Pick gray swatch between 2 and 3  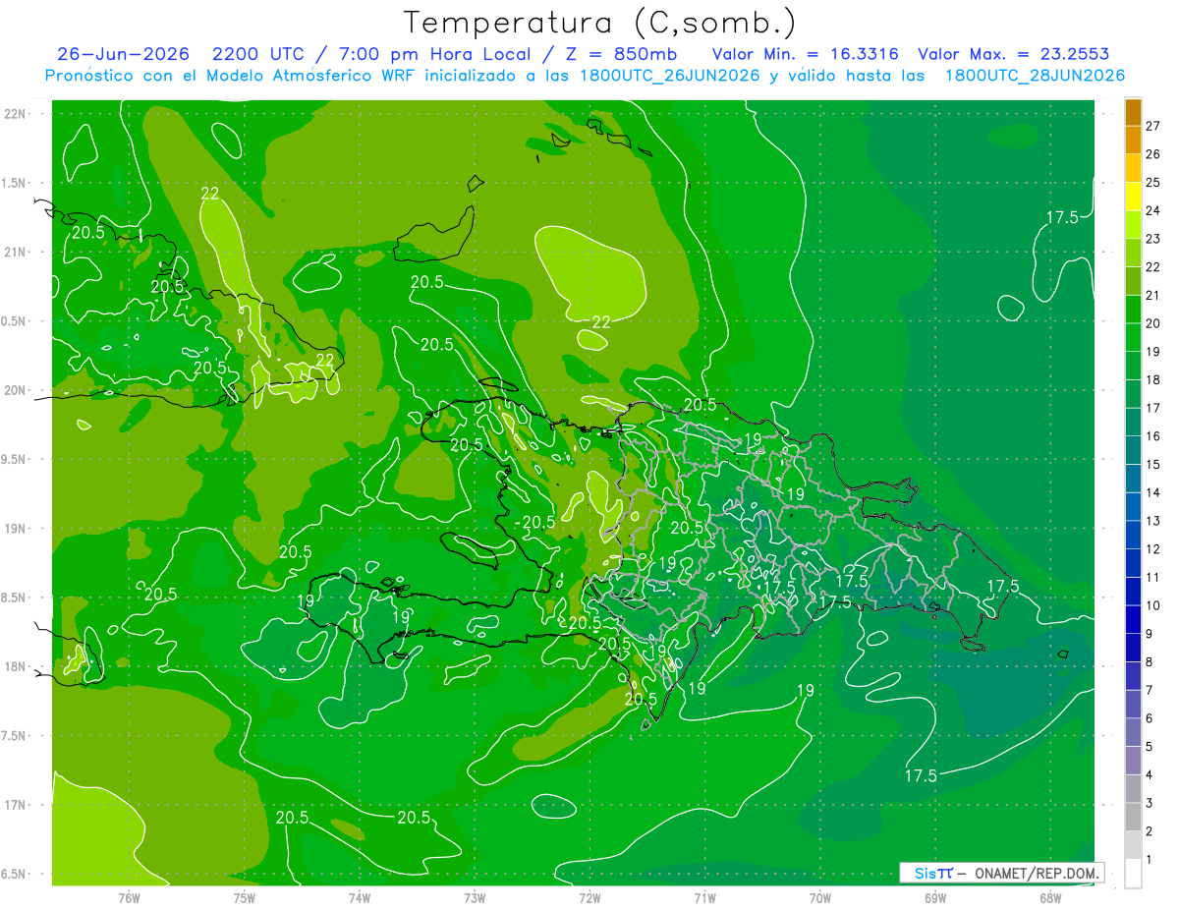1133,818
